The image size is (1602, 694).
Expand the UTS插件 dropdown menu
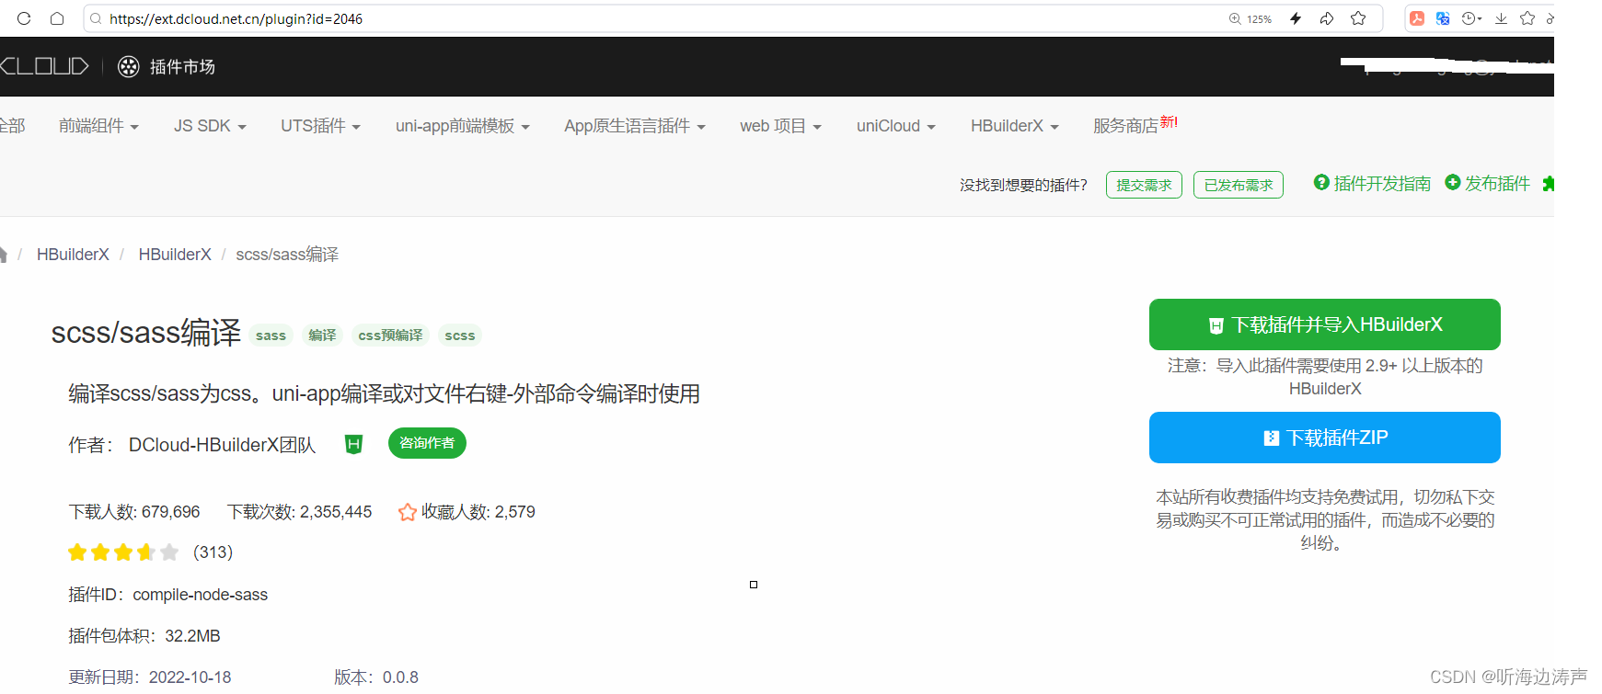pyautogui.click(x=320, y=126)
